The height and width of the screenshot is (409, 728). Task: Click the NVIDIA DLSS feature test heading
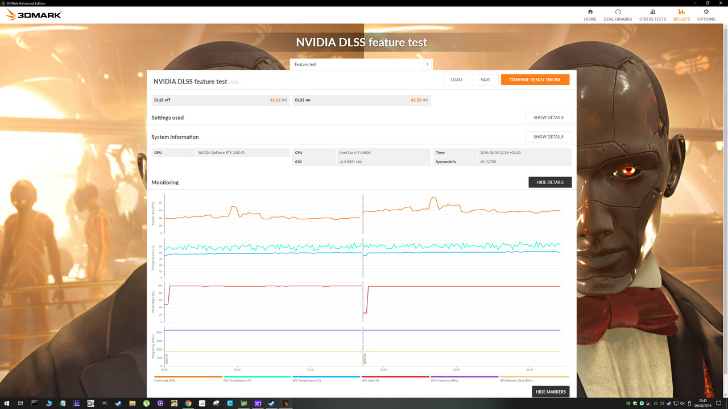coord(361,42)
